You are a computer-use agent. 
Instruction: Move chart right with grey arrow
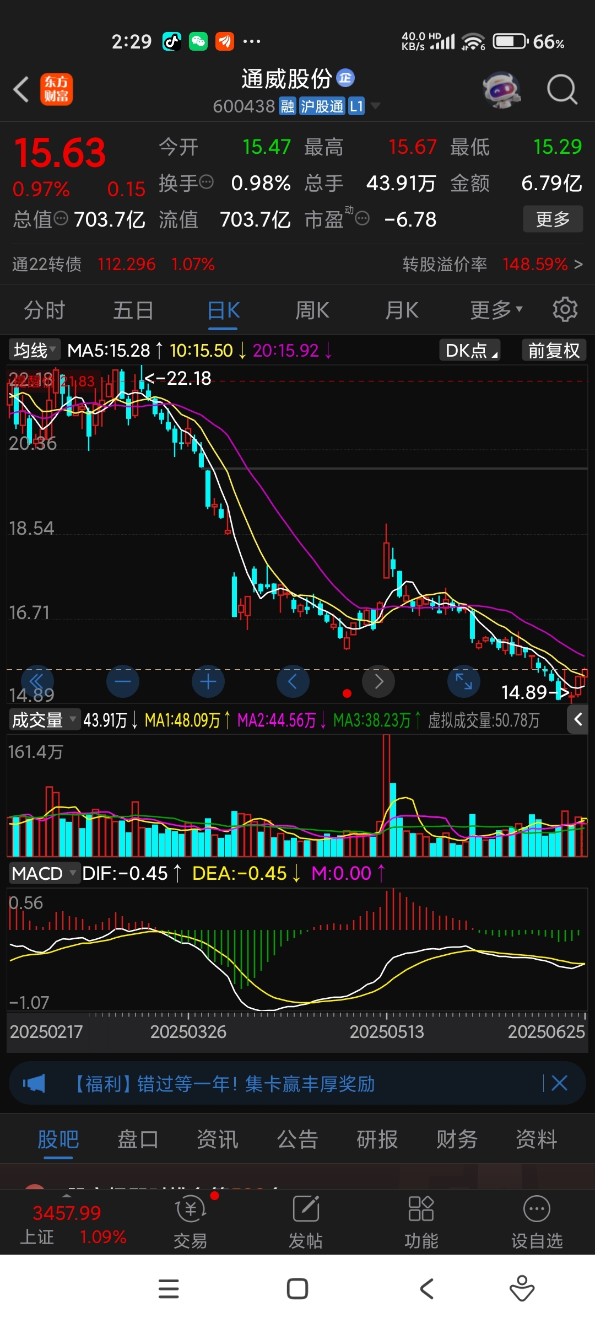(x=378, y=682)
